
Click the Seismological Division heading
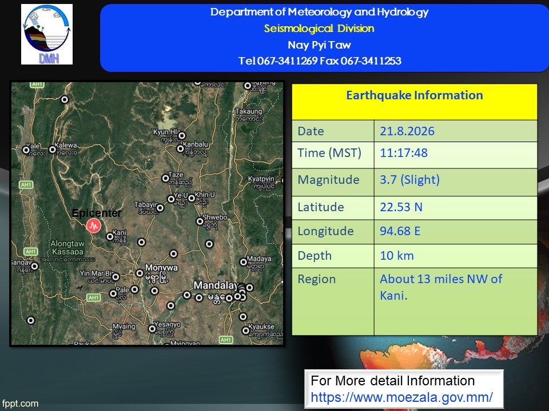[x=319, y=29]
